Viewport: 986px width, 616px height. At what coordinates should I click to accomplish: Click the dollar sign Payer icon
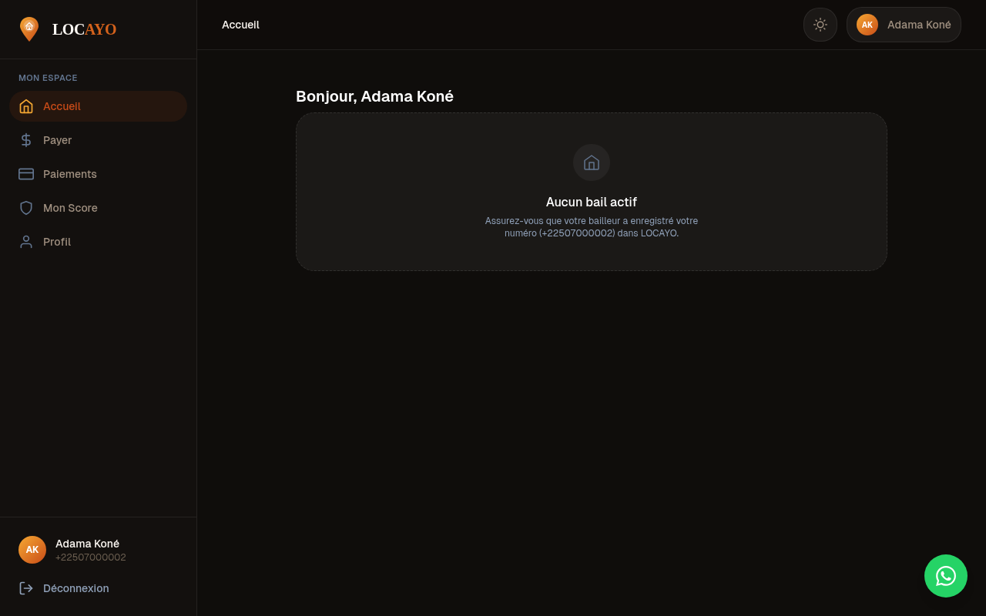(26, 140)
